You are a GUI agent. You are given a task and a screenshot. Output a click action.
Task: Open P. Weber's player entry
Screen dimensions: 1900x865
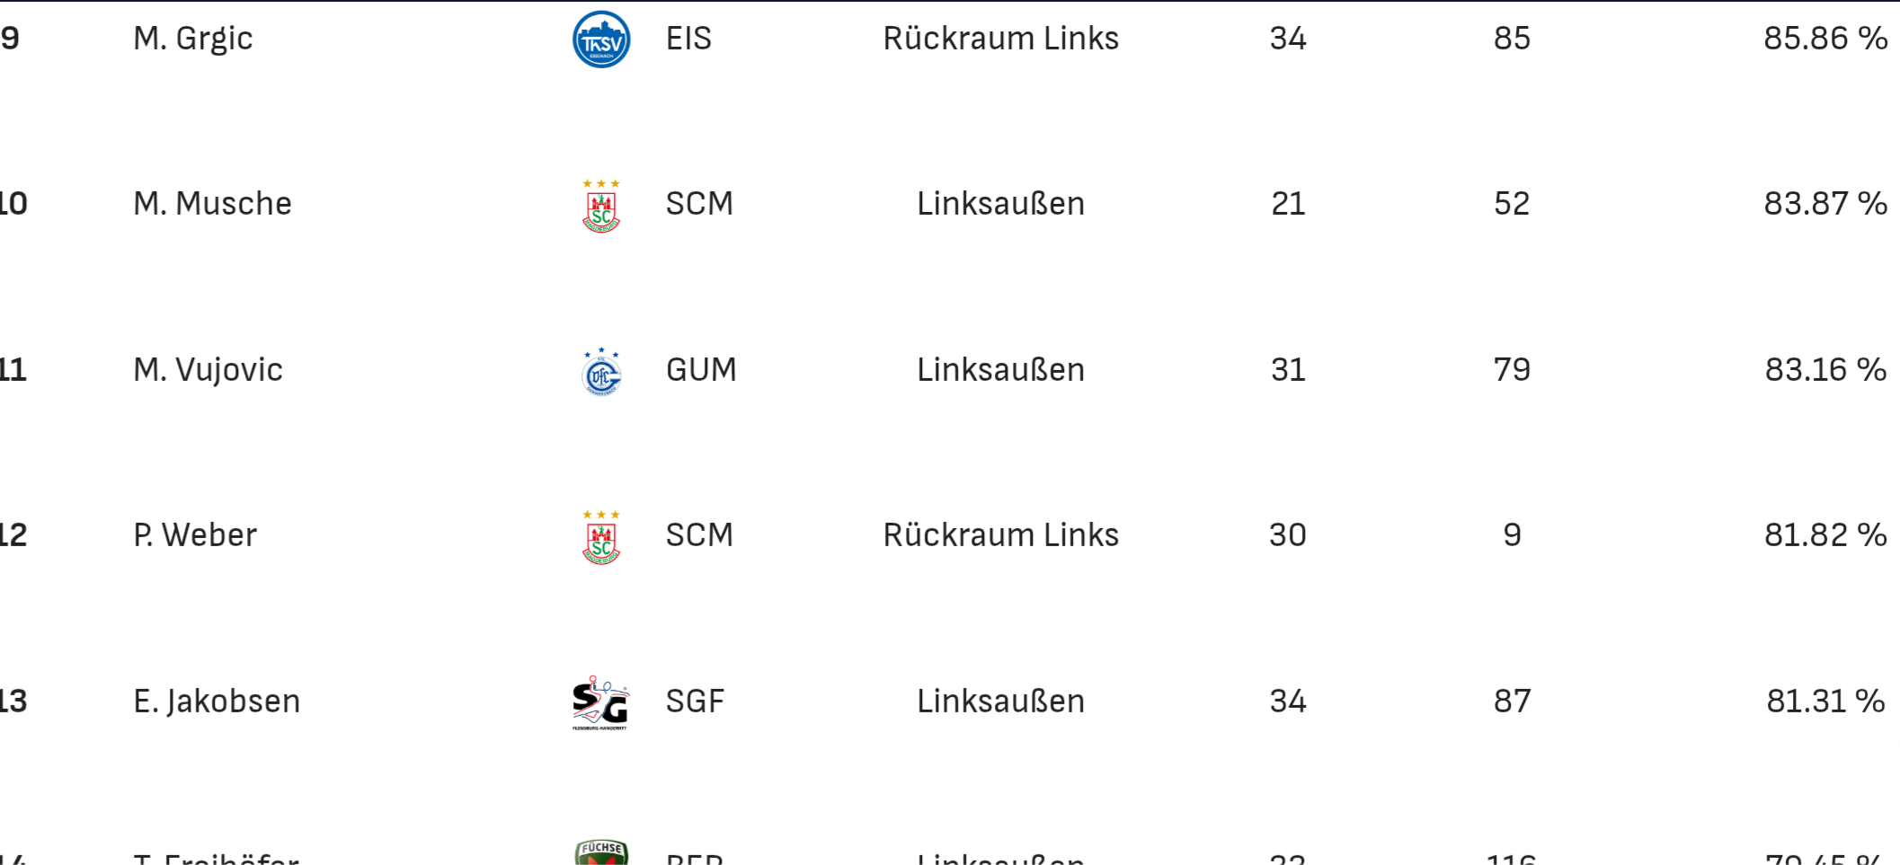click(195, 535)
